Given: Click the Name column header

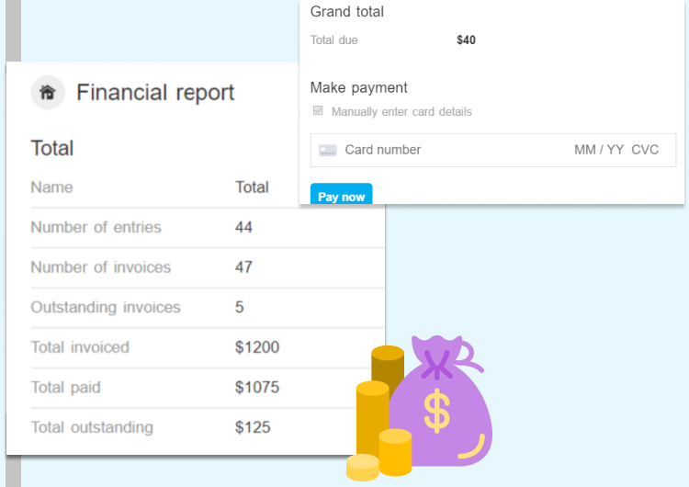Looking at the screenshot, I should point(51,187).
